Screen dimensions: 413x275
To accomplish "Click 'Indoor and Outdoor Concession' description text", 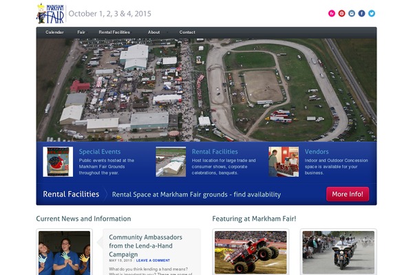I will coord(337,160).
